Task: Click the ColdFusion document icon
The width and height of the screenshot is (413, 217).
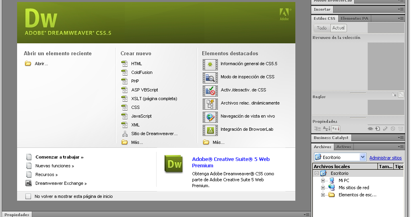Action: pyautogui.click(x=124, y=72)
